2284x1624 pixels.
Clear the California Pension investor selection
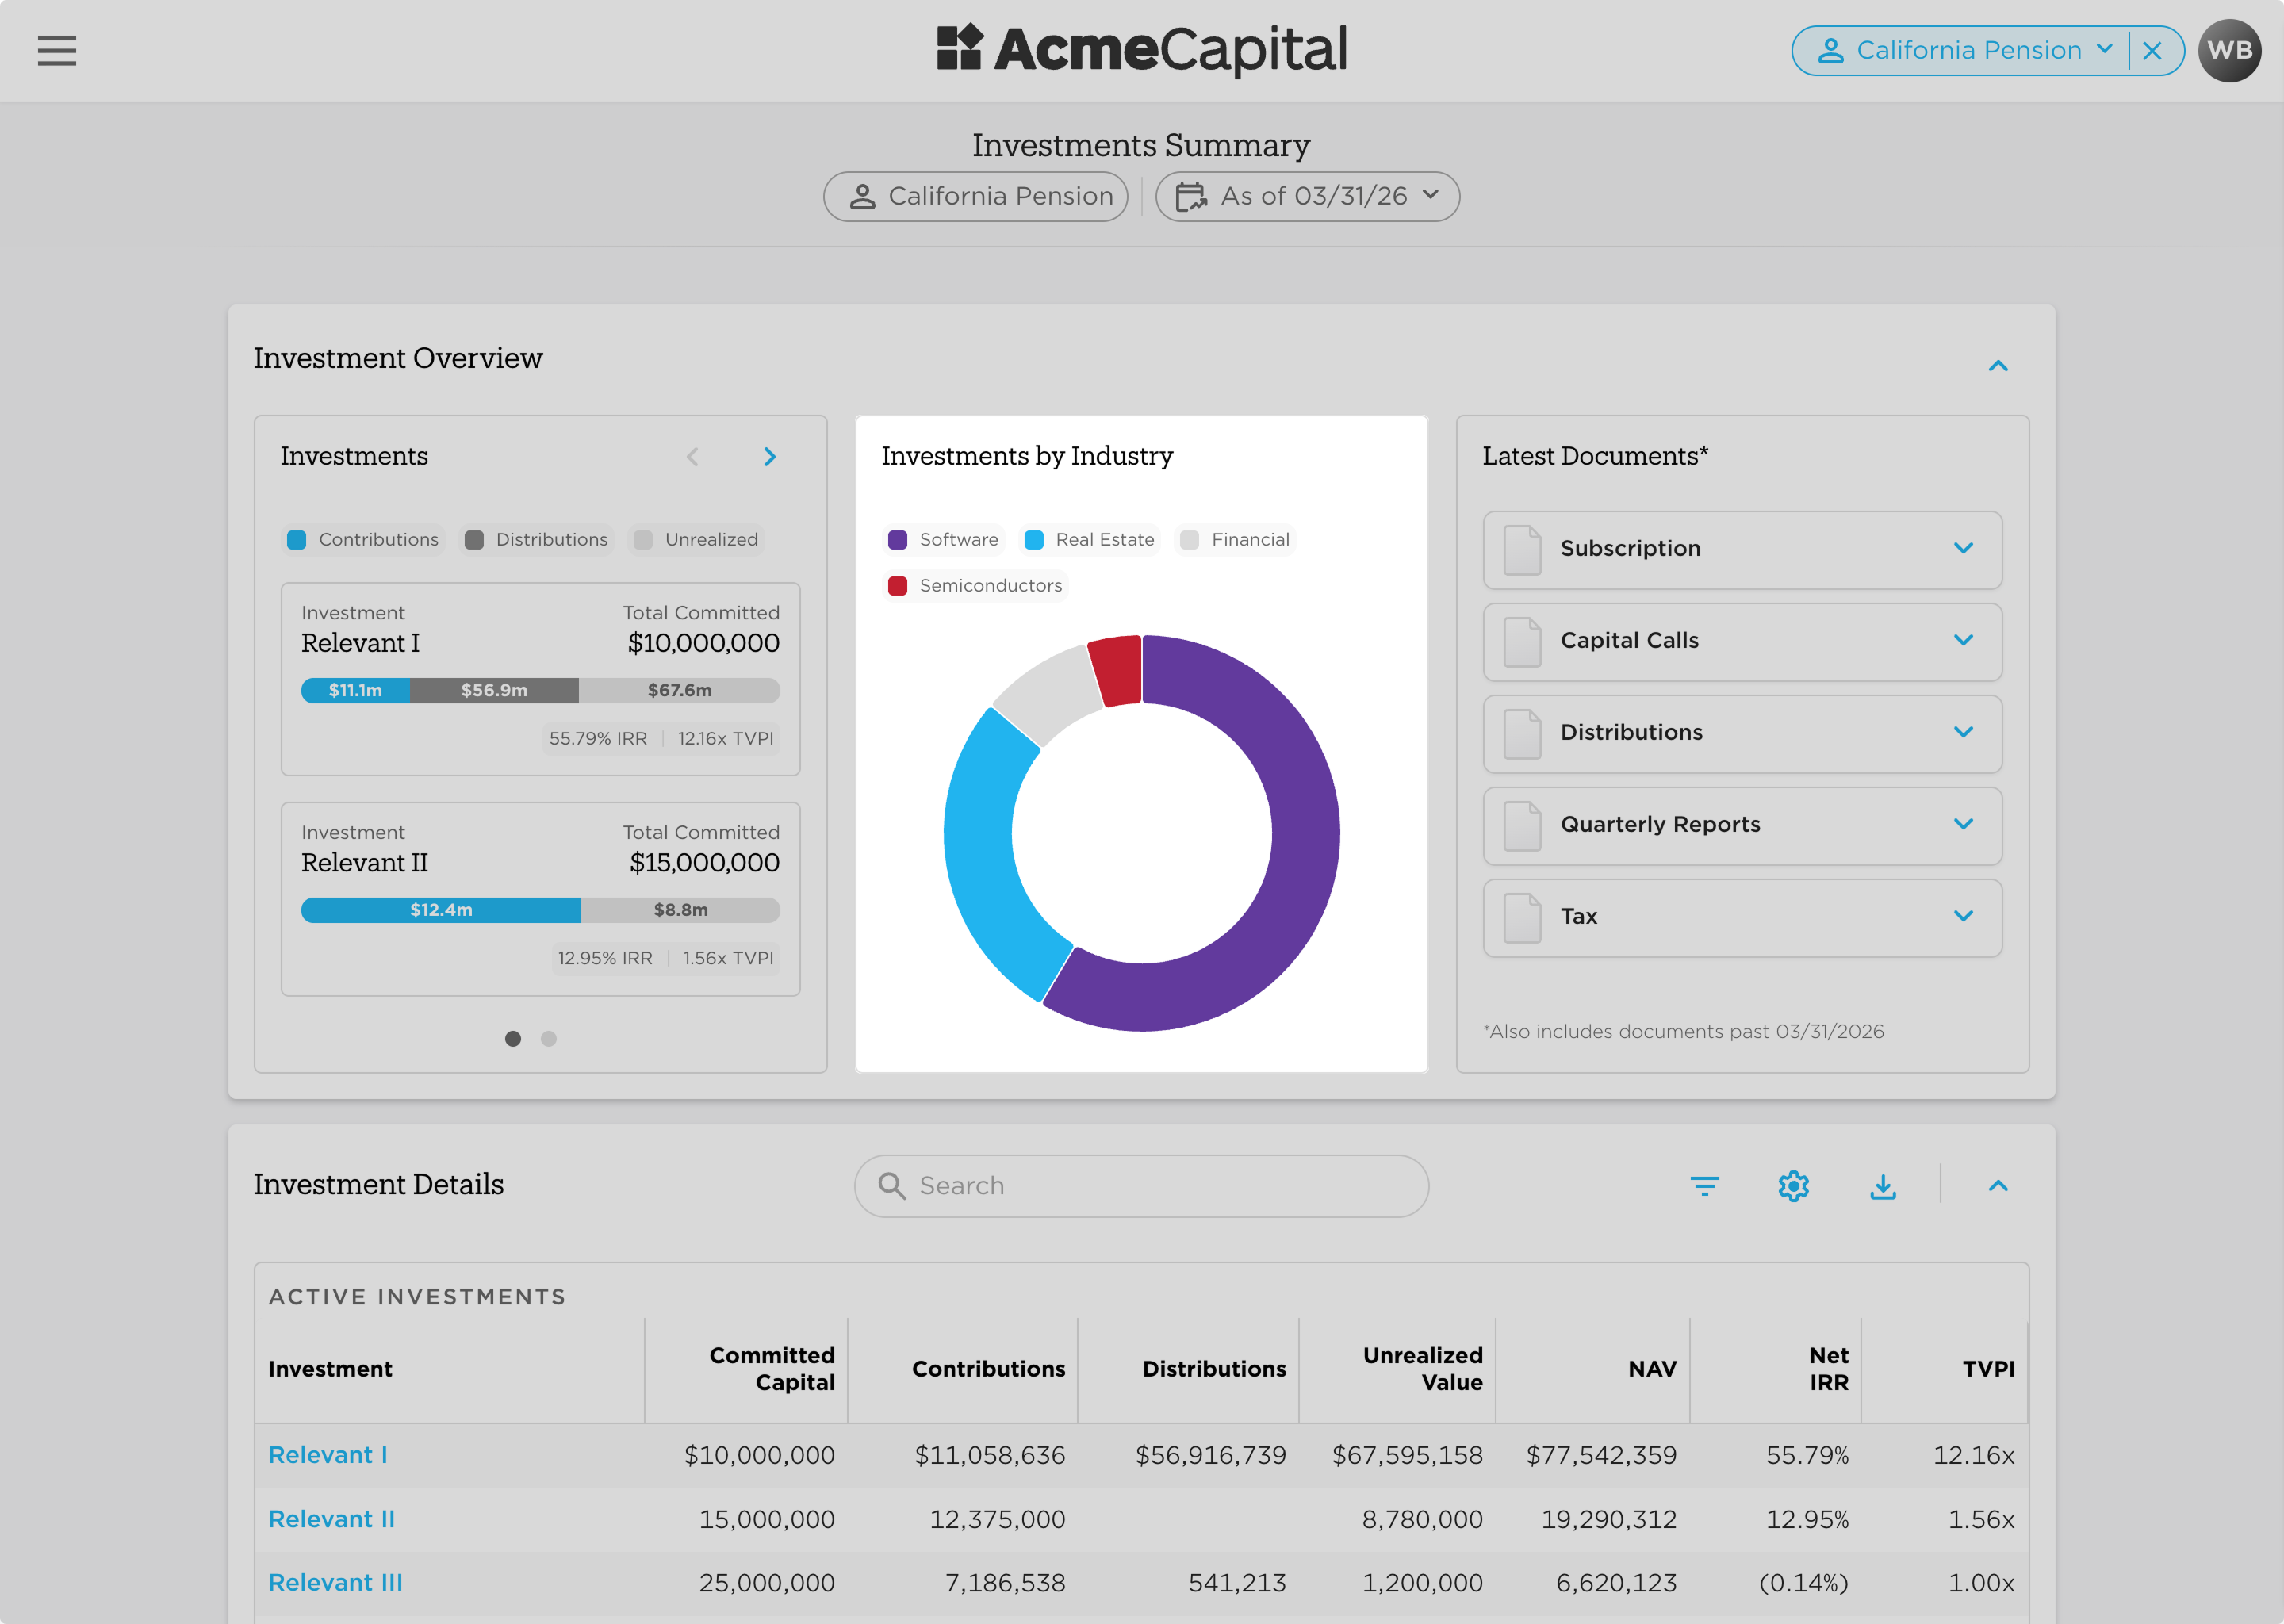click(2152, 50)
